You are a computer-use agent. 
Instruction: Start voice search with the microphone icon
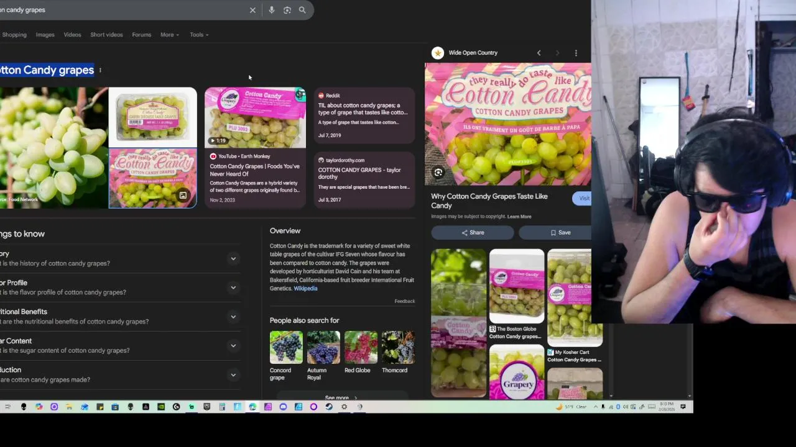coord(272,10)
